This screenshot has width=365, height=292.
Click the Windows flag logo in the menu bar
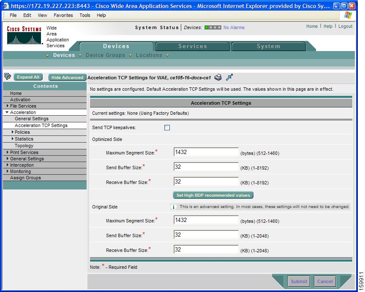pos(348,15)
